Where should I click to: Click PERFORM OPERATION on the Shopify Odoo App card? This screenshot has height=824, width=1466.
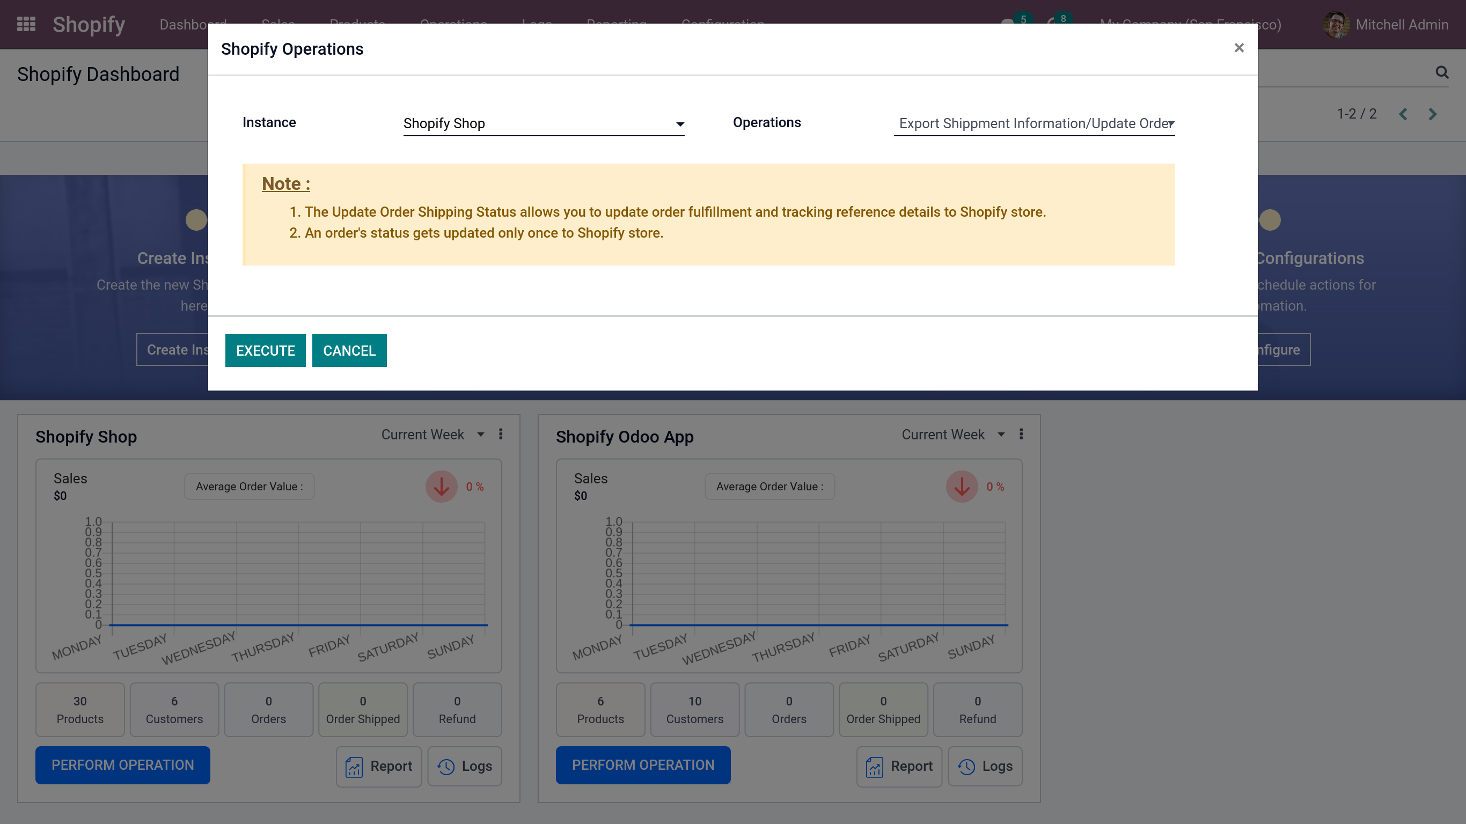point(643,765)
